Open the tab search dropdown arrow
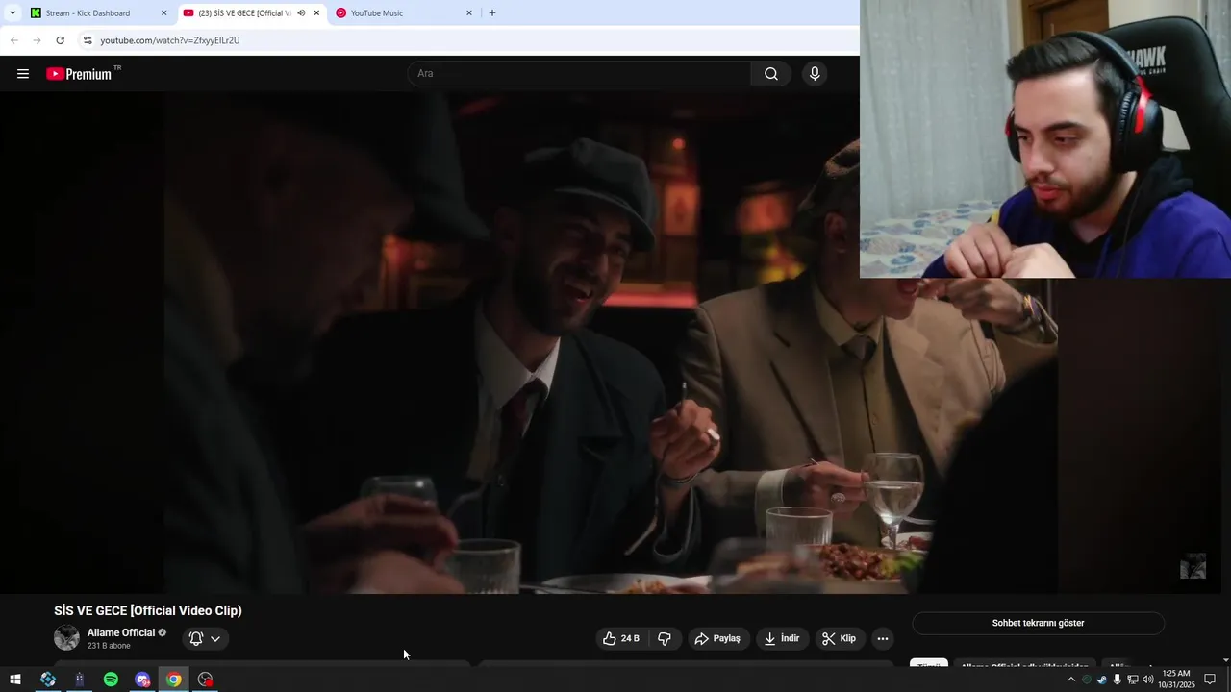Image resolution: width=1231 pixels, height=692 pixels. (13, 13)
